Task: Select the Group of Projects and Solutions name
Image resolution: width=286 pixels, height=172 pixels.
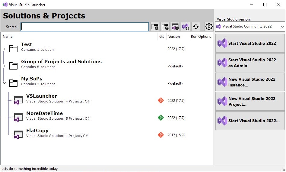Action: 61,62
